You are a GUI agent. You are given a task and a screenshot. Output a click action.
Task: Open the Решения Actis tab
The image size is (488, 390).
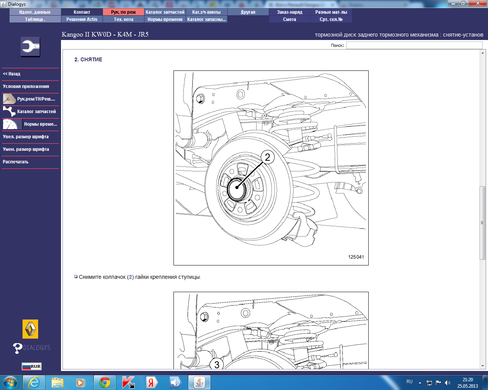tap(82, 19)
